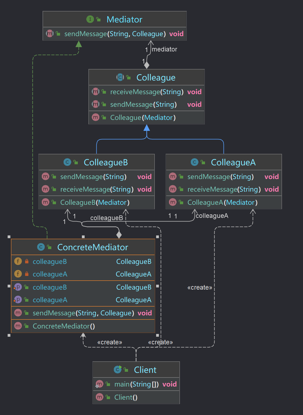Click the field icon on colleagueA row
Image resolution: width=303 pixels, height=415 pixels.
[x=18, y=274]
